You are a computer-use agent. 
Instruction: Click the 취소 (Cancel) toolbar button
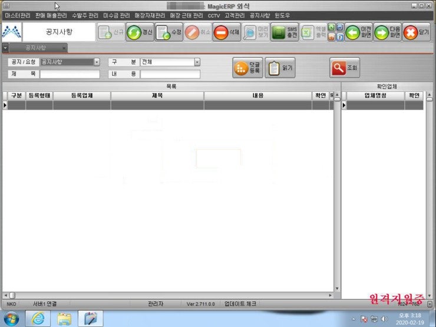(198, 32)
